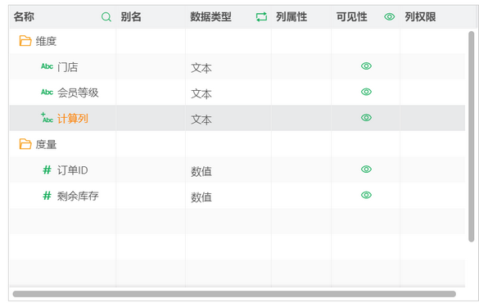Toggle visibility of the 订单ID column
Image resolution: width=479 pixels, height=303 pixels.
[x=366, y=170]
